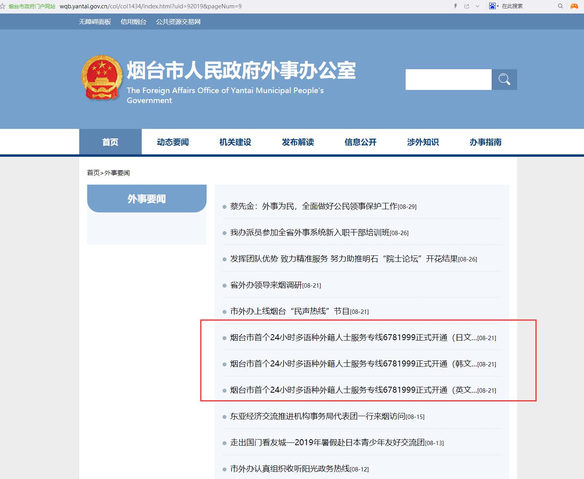Open the 涉外知识 menu

pyautogui.click(x=423, y=142)
